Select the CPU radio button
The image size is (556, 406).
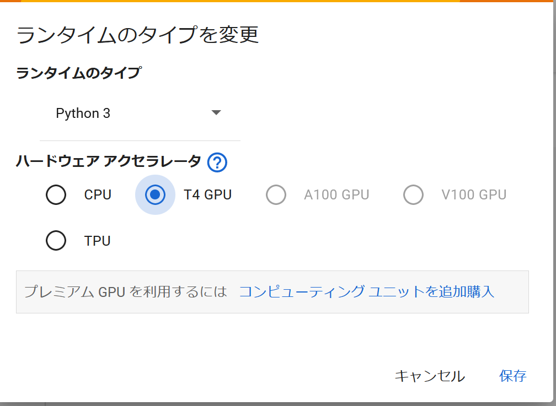56,195
